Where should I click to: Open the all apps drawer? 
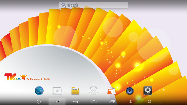coord(93,91)
